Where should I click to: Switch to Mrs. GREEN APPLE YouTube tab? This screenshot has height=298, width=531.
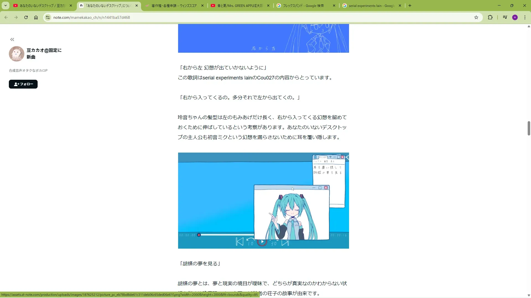tap(240, 6)
